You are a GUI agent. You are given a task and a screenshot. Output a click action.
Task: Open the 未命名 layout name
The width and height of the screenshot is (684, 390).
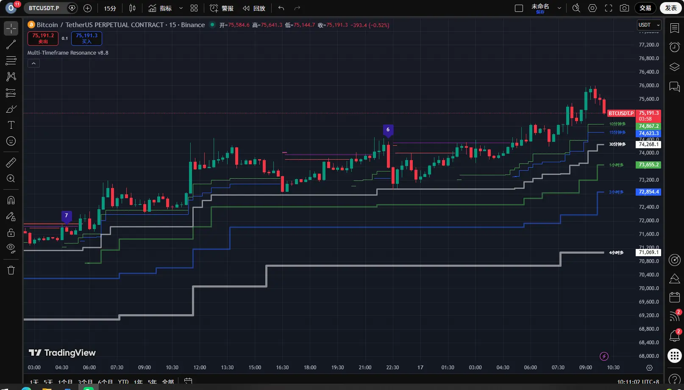[x=540, y=8]
